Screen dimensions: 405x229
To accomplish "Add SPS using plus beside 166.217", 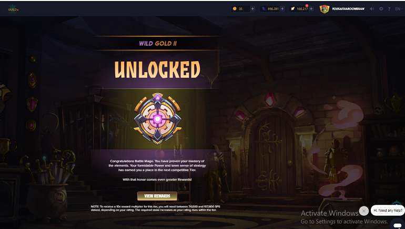I will point(311,9).
